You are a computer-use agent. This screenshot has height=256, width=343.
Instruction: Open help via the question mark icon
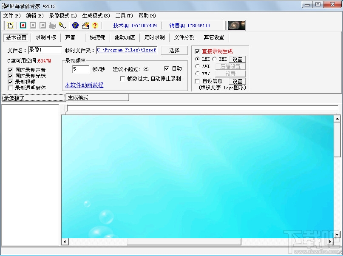(95, 26)
